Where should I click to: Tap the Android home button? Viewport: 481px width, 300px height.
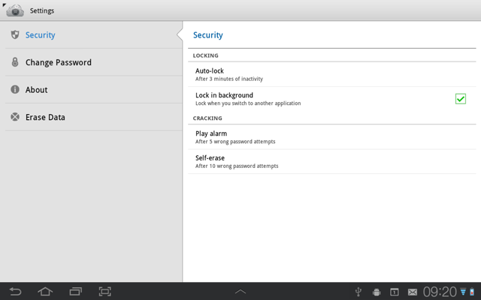pyautogui.click(x=45, y=292)
